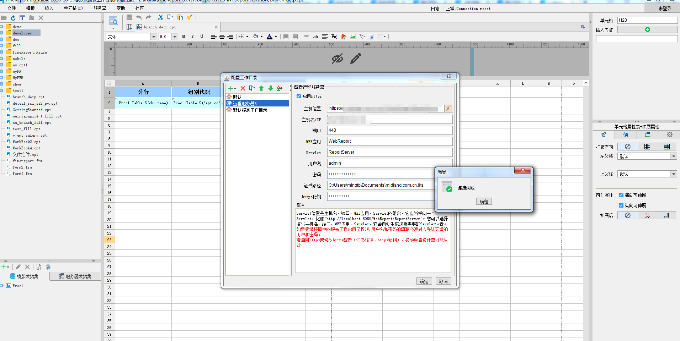Click the gear other-attributes tab in cell panel
This screenshot has width=680, height=341.
670,134
